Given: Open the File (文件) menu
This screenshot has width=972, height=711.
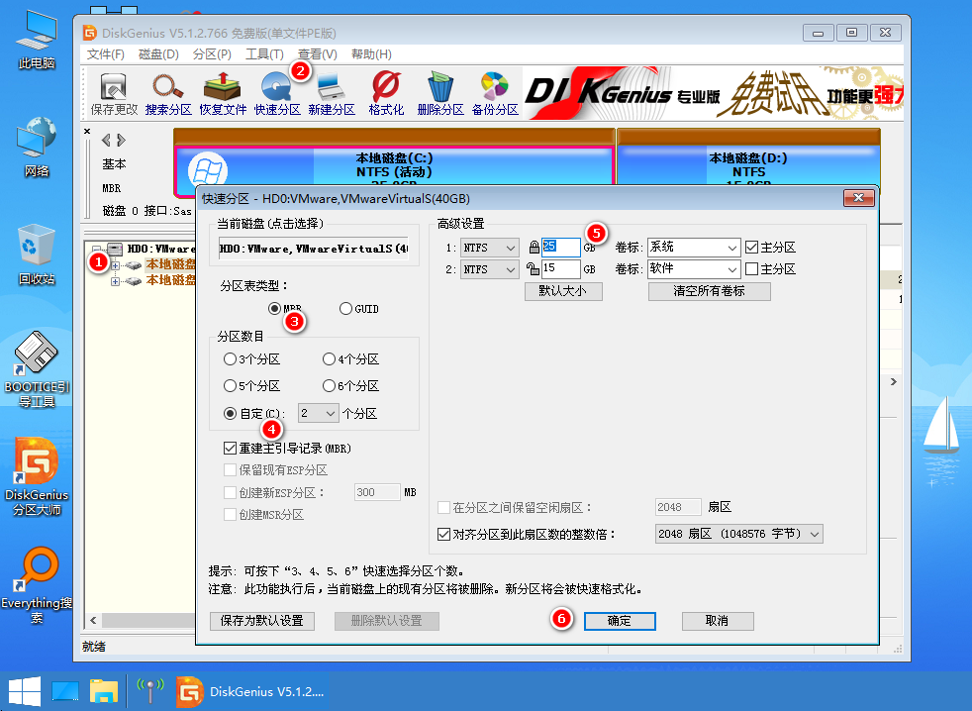Looking at the screenshot, I should 105,54.
